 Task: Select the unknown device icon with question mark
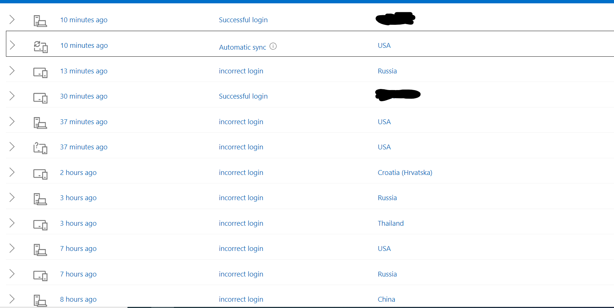click(40, 148)
